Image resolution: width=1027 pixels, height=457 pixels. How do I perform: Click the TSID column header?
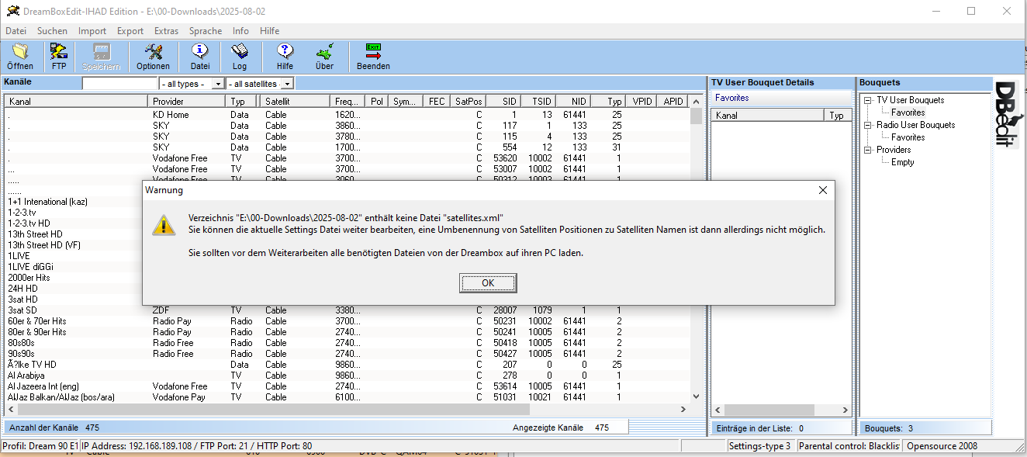click(537, 102)
